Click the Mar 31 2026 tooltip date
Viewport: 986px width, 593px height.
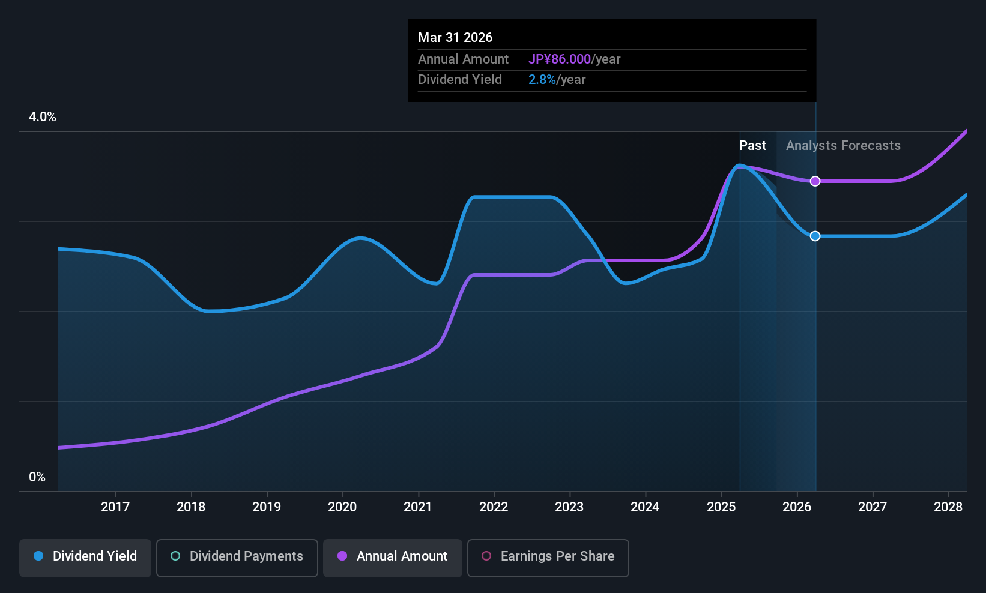pyautogui.click(x=455, y=38)
